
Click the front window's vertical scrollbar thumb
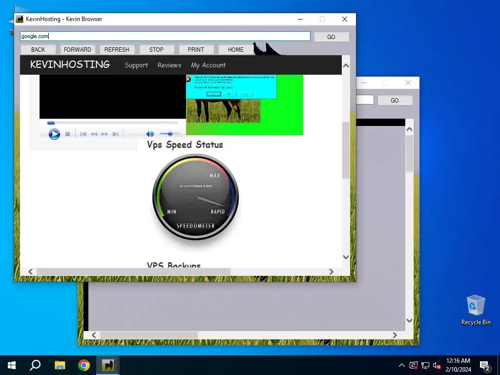[346, 150]
